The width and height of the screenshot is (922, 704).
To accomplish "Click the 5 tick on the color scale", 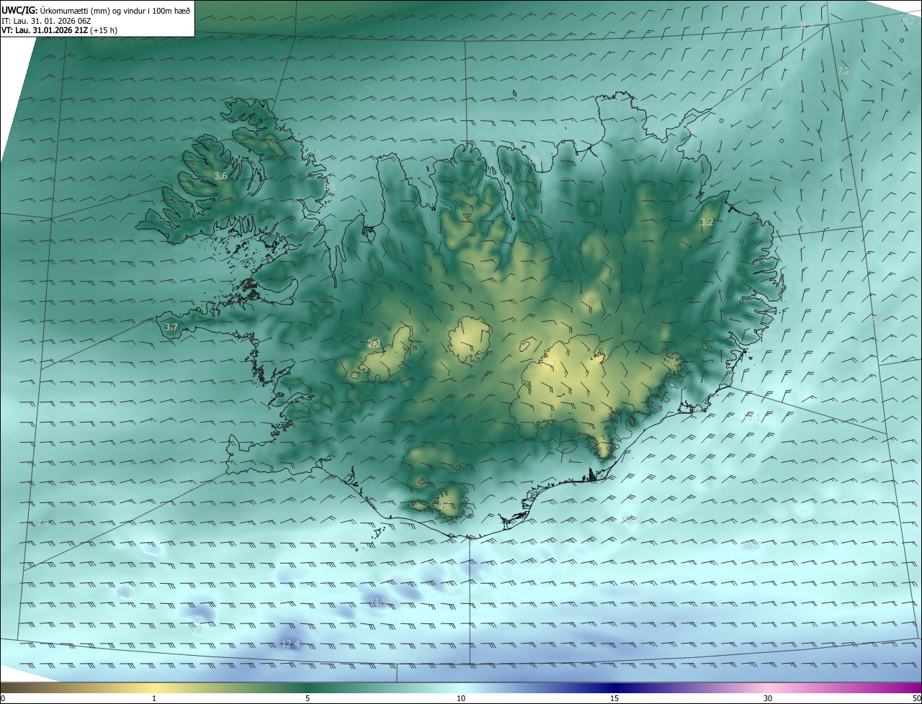I will coord(308,698).
